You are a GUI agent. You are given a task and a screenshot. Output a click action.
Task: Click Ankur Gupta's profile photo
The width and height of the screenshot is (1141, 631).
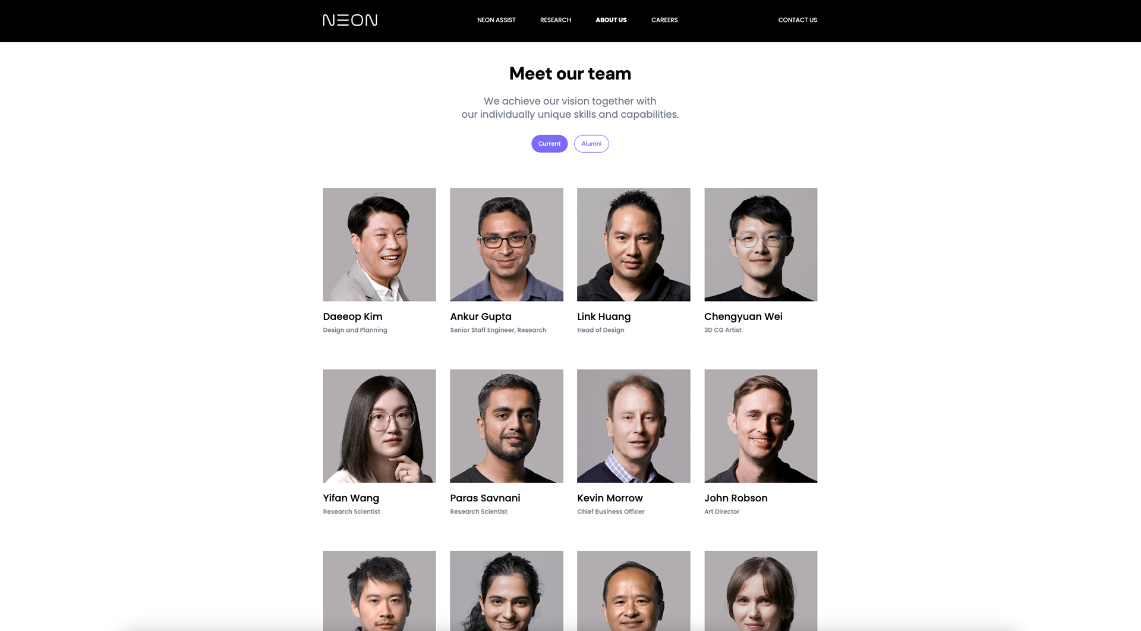[x=506, y=244]
